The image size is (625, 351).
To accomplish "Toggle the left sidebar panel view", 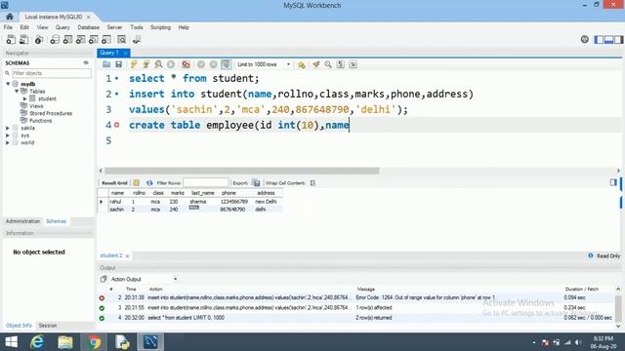I will (599, 39).
